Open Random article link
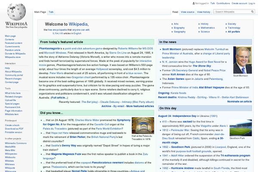 [x=12, y=50]
